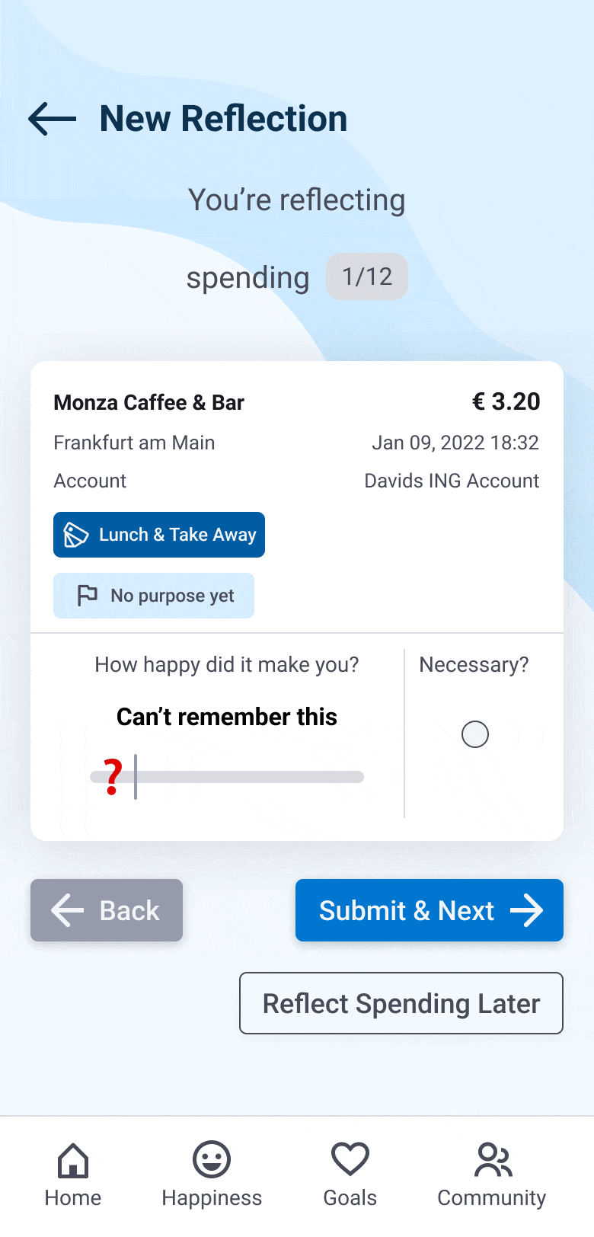The image size is (594, 1237).
Task: Select the Goals tab label
Action: tap(350, 1198)
